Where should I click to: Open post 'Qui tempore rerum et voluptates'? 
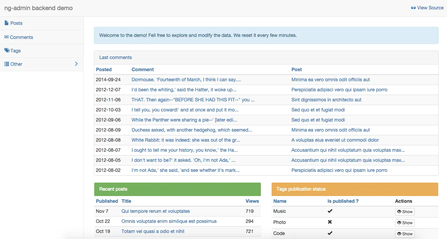(x=156, y=211)
